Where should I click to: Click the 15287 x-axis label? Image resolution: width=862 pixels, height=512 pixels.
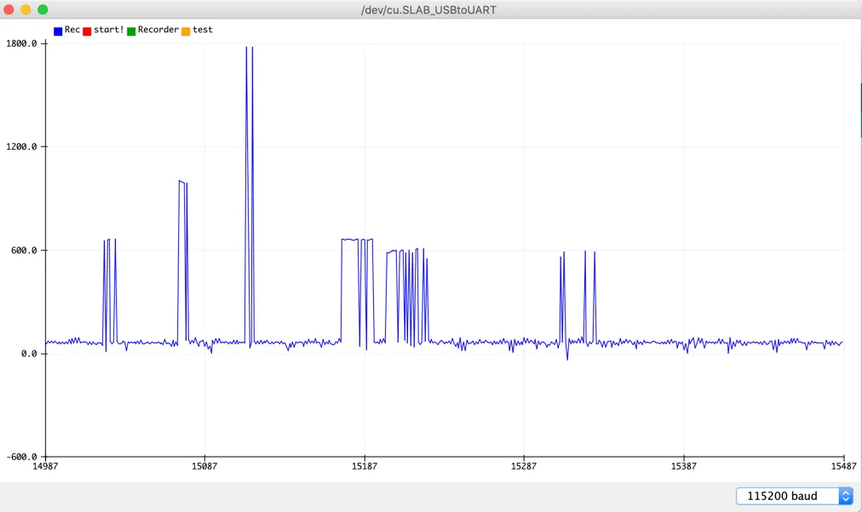[524, 466]
